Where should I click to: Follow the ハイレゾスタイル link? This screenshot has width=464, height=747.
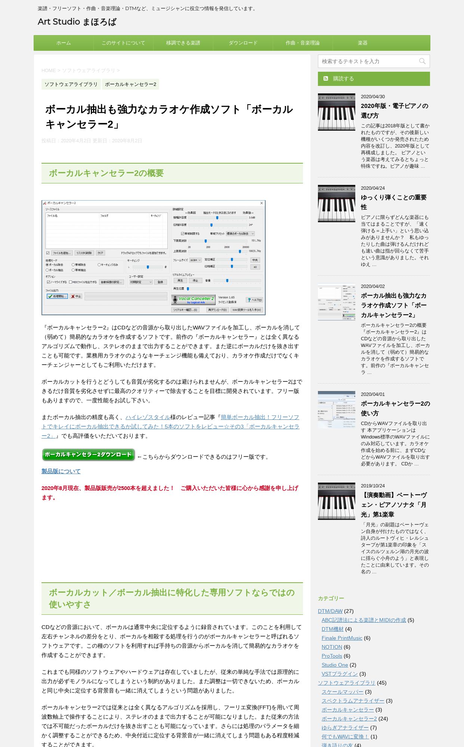[x=148, y=417]
